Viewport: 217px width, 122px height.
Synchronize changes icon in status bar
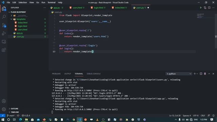[x=18, y=116]
